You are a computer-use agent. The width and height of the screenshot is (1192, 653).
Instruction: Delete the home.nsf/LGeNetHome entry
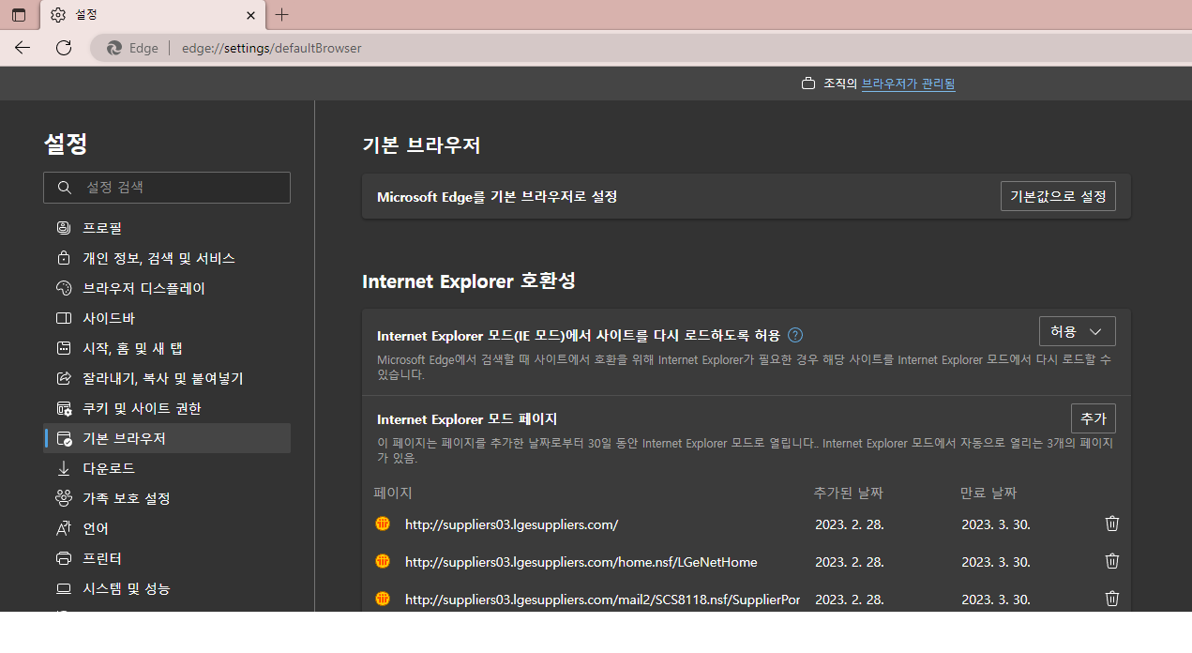coord(1112,561)
